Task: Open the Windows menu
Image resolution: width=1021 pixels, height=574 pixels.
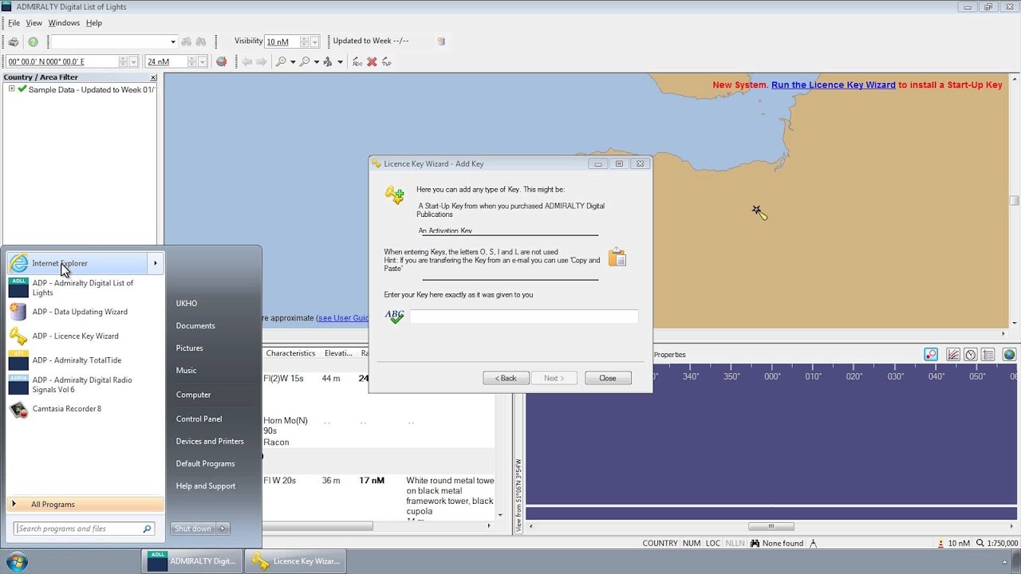Action: (64, 23)
